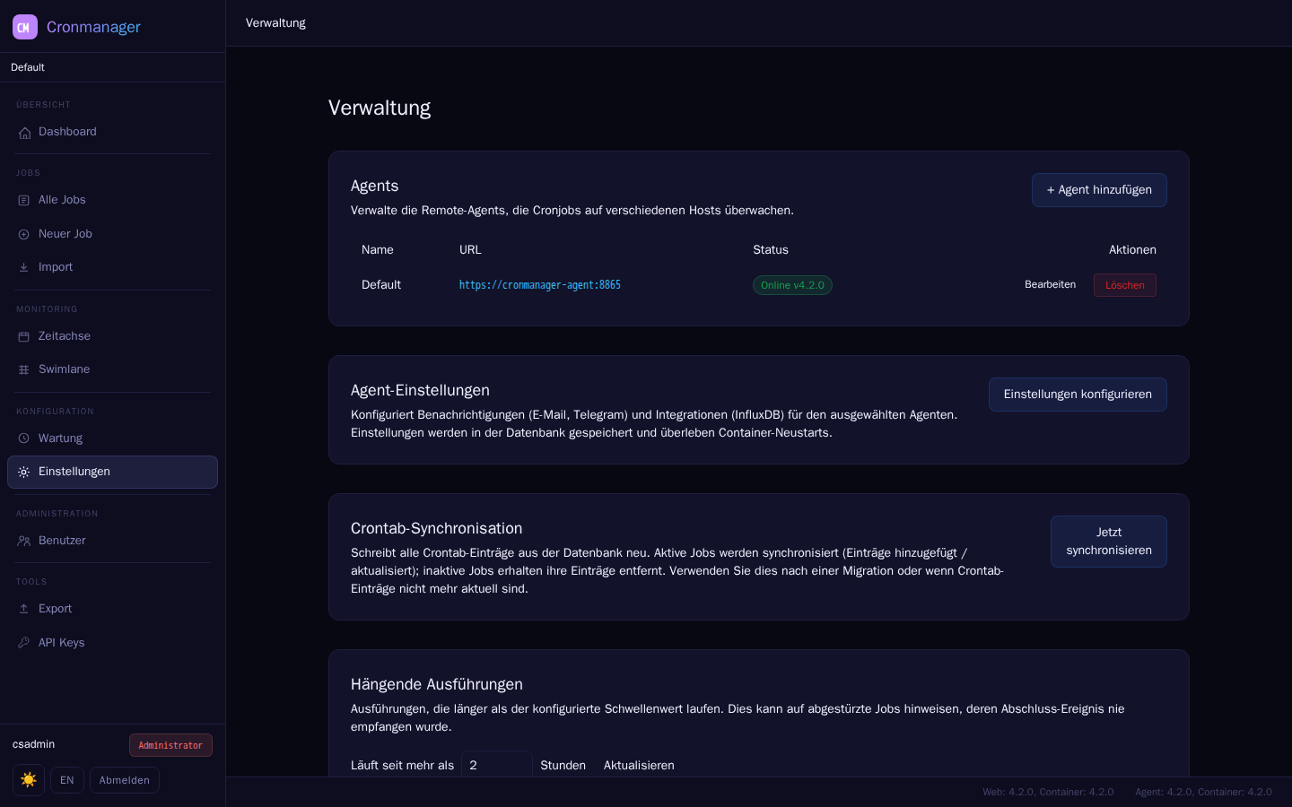Click the Agent hinzufügen button
This screenshot has height=807, width=1292.
1099,190
